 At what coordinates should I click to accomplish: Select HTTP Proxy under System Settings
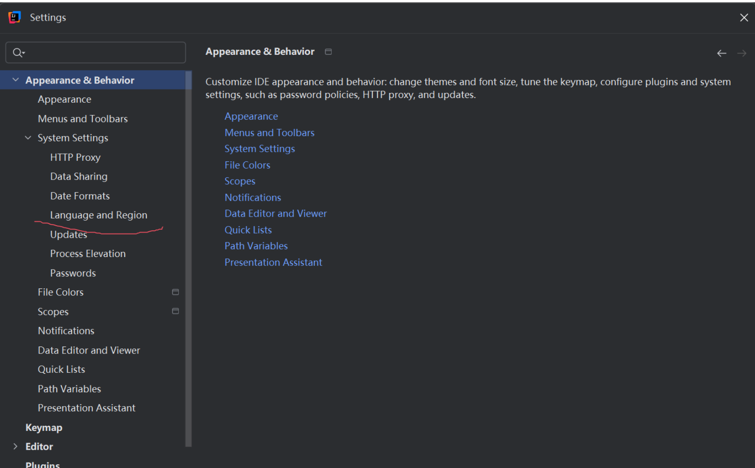[75, 158]
